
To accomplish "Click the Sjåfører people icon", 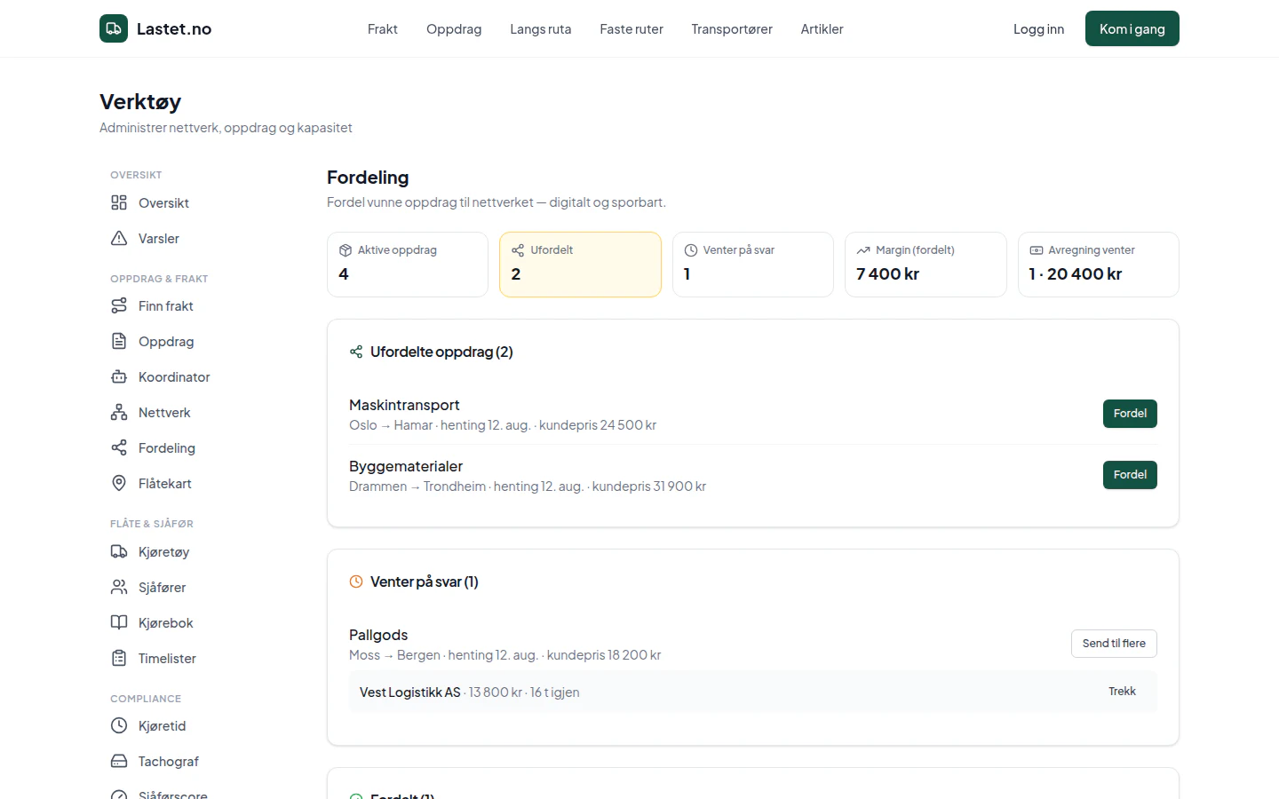I will [x=119, y=587].
